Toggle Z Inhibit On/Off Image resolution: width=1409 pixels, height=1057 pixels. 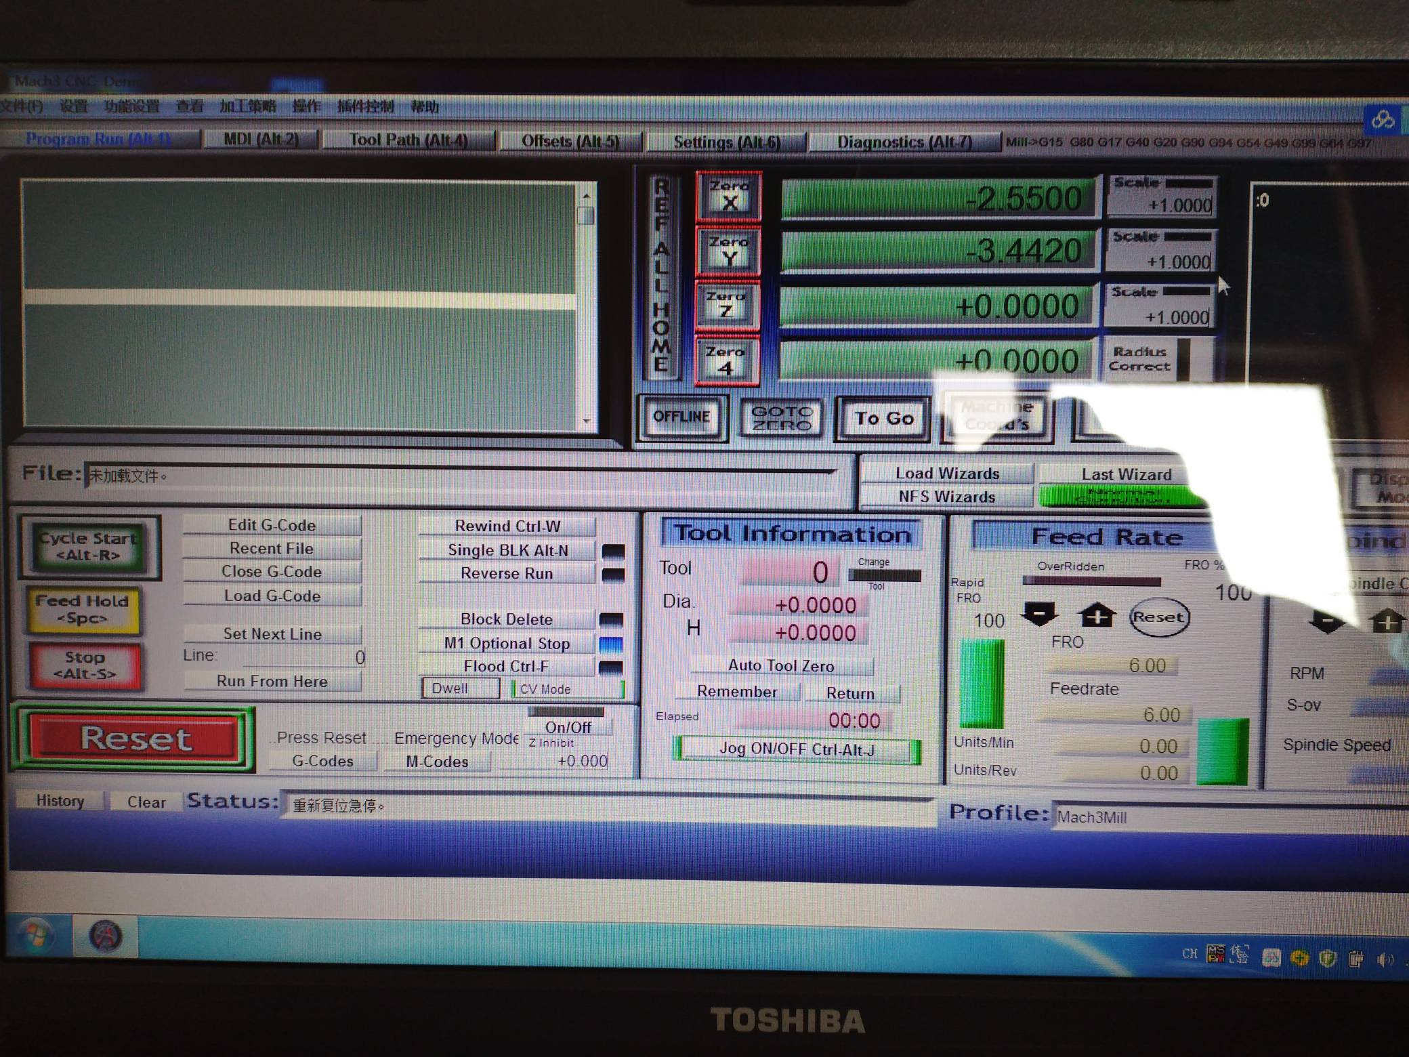tap(568, 727)
